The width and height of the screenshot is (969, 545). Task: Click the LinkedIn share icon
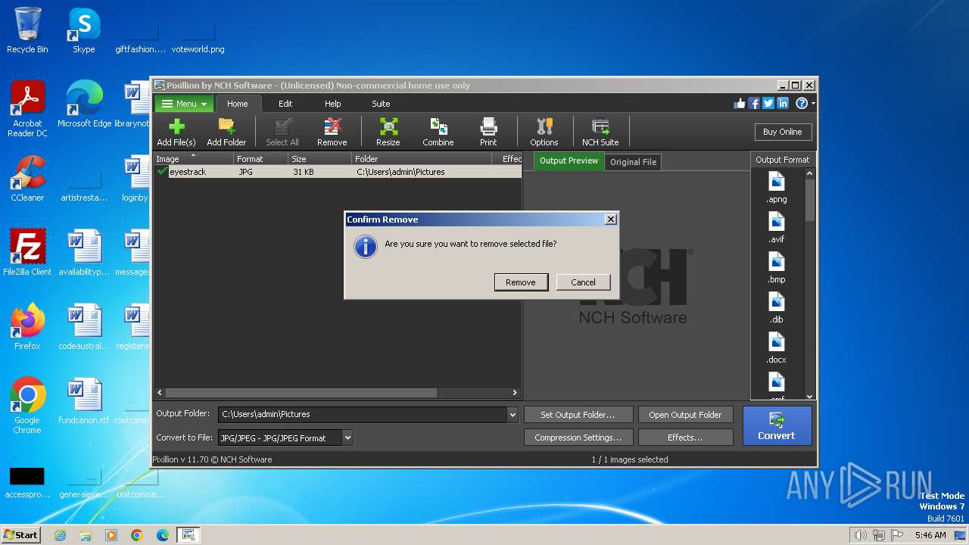(783, 103)
